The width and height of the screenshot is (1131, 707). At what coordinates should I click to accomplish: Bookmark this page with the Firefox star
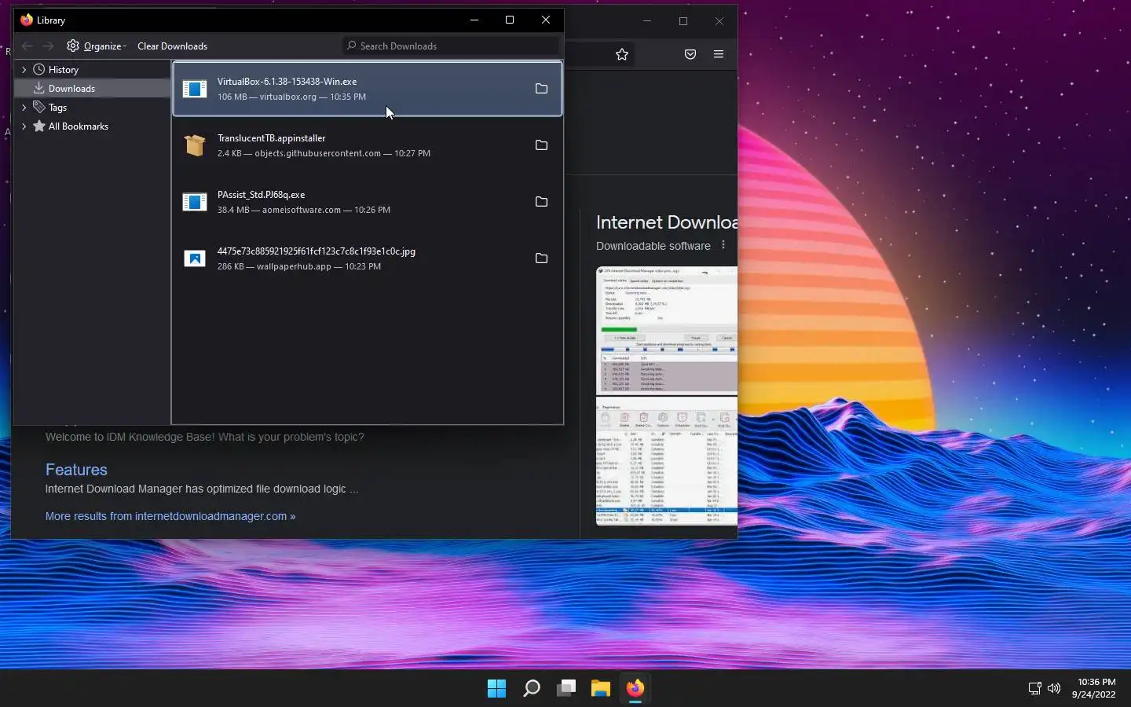622,54
